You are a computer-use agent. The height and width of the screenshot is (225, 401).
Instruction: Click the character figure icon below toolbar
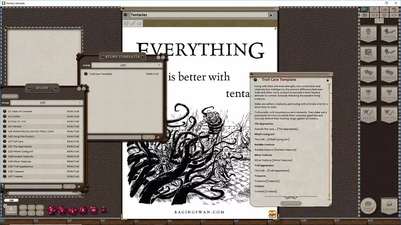(x=379, y=21)
